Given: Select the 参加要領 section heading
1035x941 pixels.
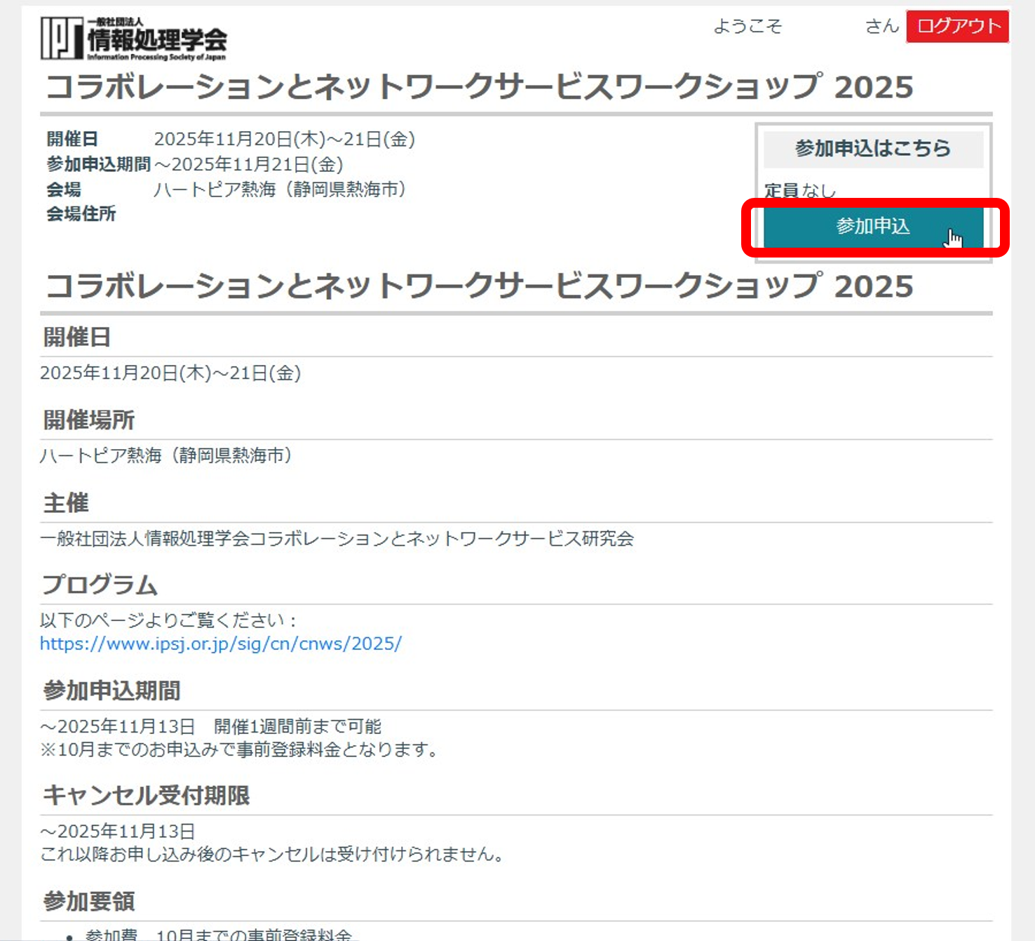Looking at the screenshot, I should (x=88, y=901).
